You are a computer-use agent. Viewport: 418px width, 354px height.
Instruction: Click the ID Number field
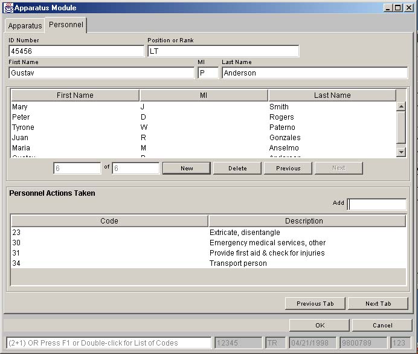tap(76, 51)
